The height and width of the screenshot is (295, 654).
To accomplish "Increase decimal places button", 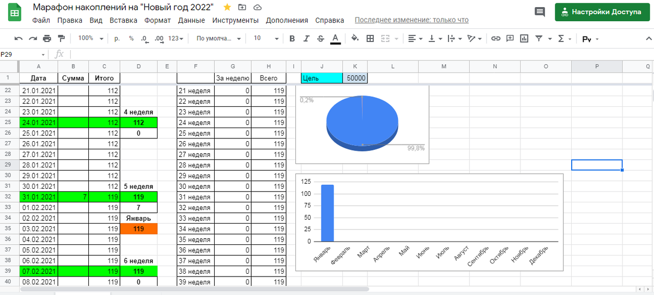I will tap(159, 39).
